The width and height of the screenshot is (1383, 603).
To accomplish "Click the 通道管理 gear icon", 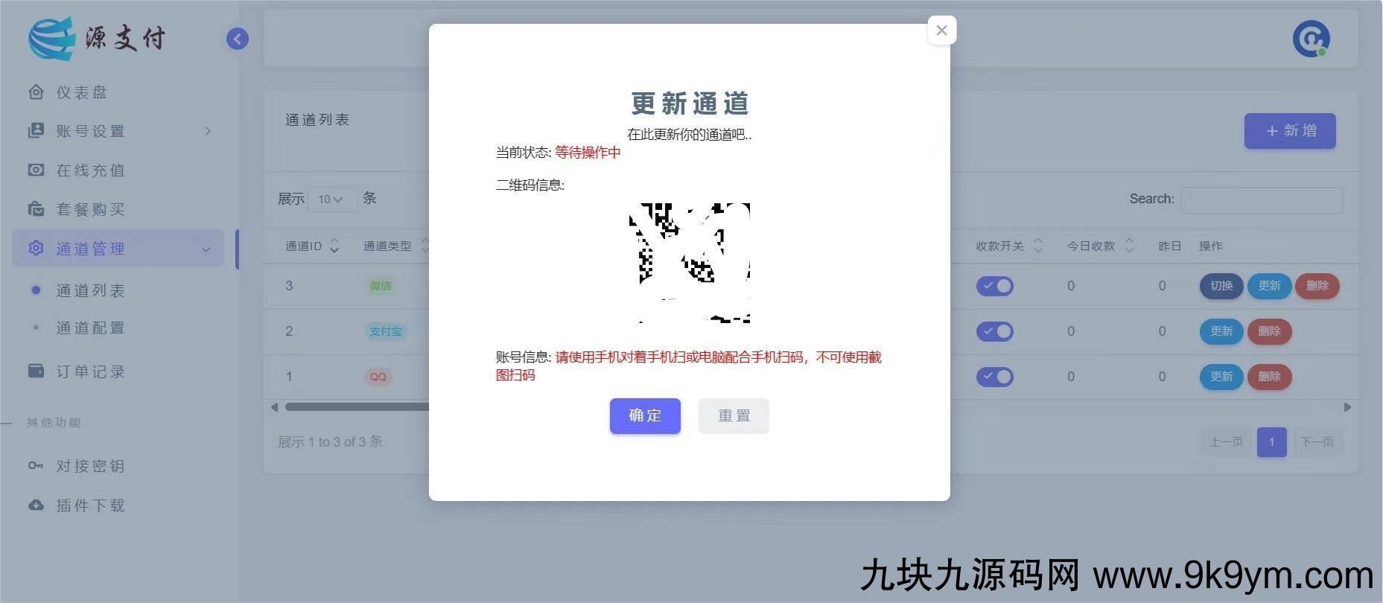I will tap(36, 248).
